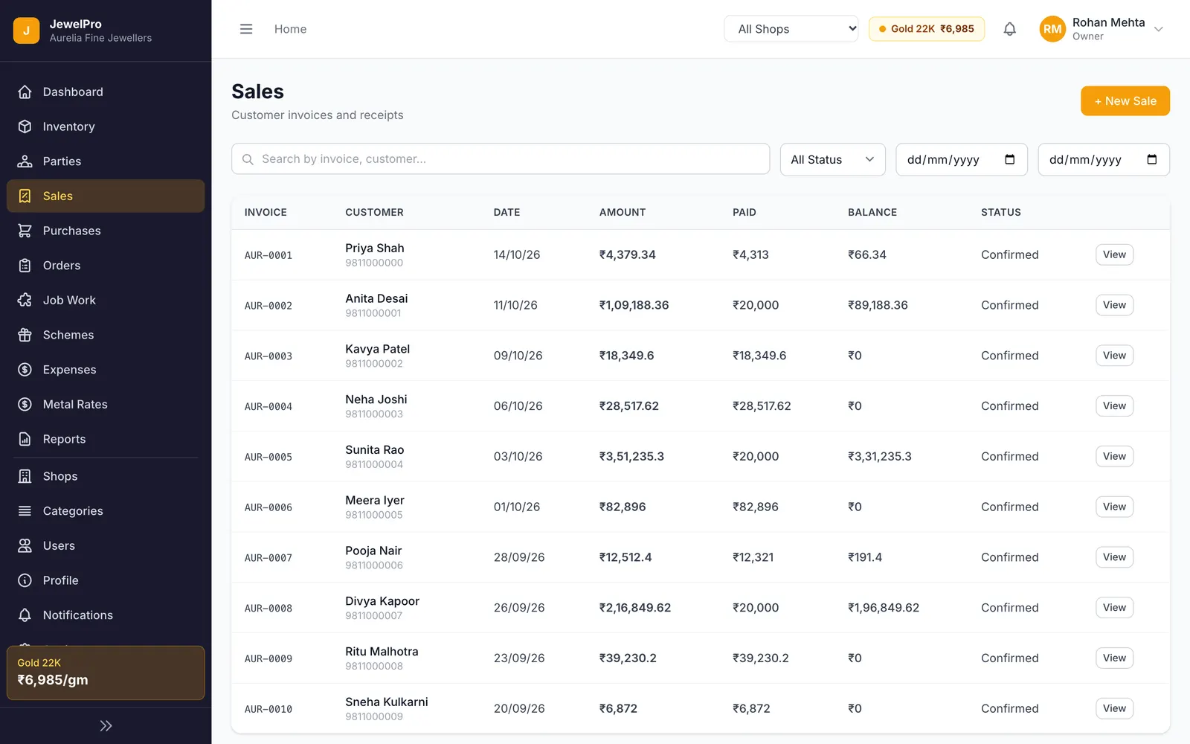Open the All Status filter dropdown

pyautogui.click(x=832, y=159)
